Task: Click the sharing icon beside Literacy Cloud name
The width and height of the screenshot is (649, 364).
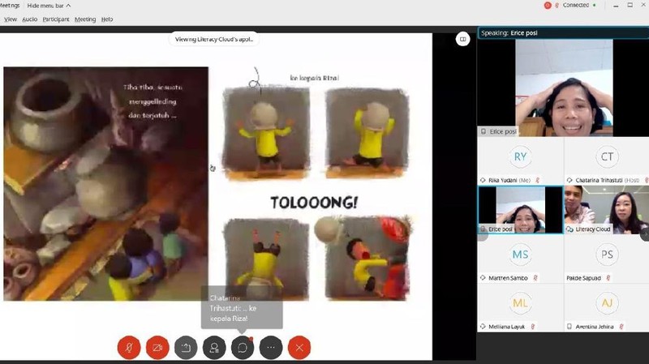Action: [x=569, y=229]
